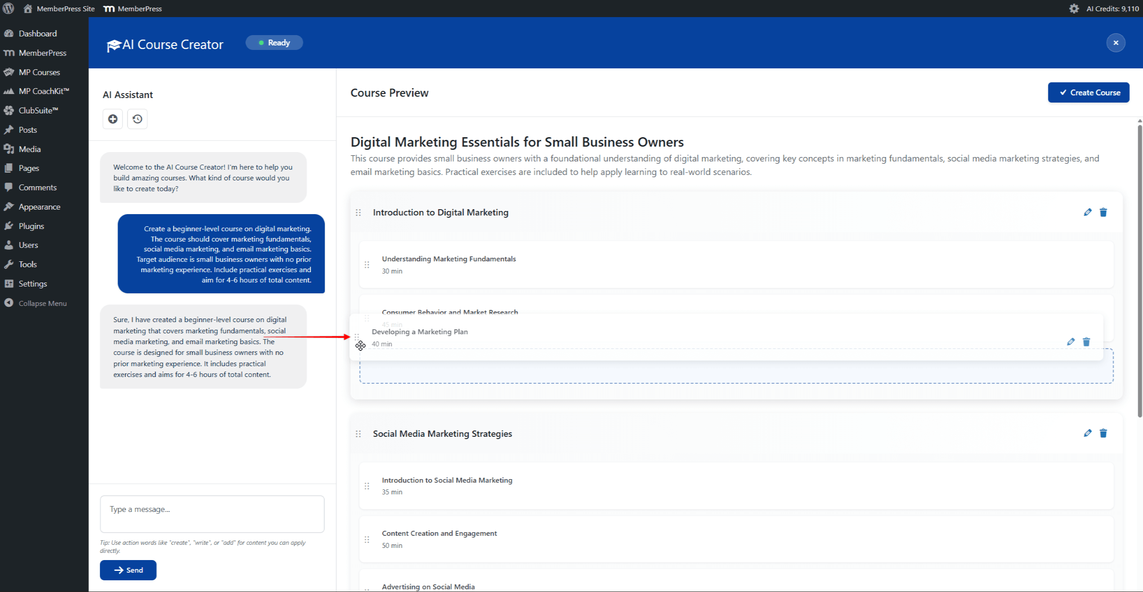Open MP CoachKit from the sidebar
Viewport: 1143px width, 592px height.
pos(43,91)
